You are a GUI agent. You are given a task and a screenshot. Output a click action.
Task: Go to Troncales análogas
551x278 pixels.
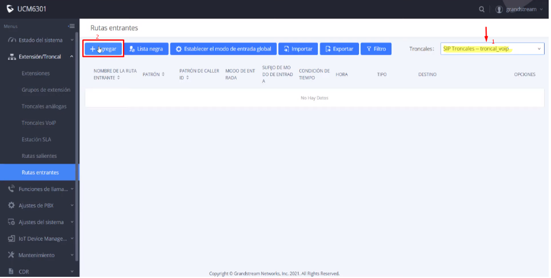click(44, 106)
